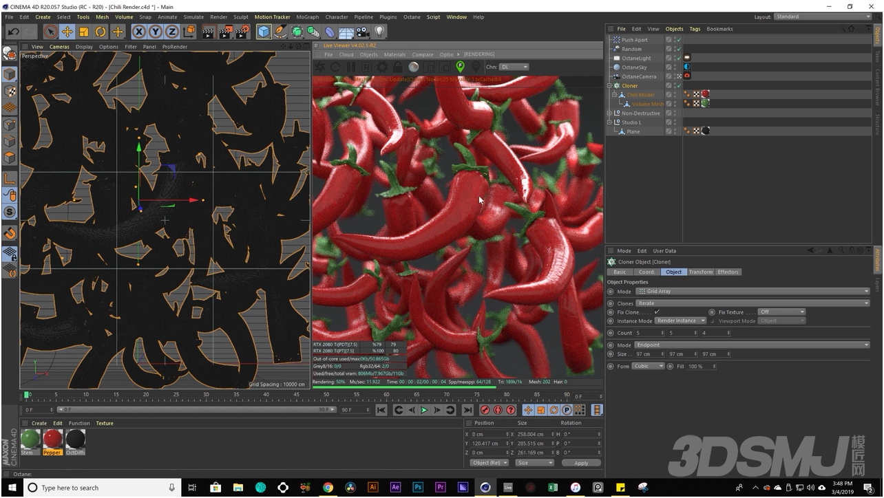
Task: Open the Form Cubic dropdown
Action: pyautogui.click(x=648, y=367)
